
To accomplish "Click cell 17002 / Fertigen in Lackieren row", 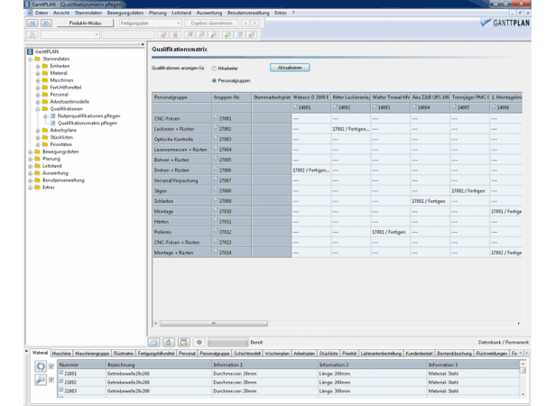I will tap(351, 129).
